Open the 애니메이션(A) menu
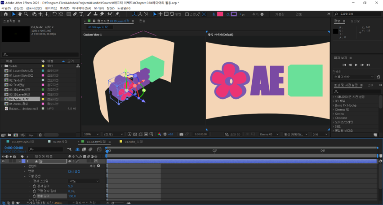Image resolution: width=383 pixels, height=205 pixels. 81,8
